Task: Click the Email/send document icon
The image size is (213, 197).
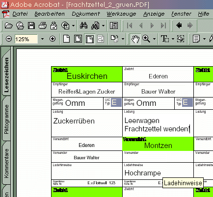Action: coord(54,25)
